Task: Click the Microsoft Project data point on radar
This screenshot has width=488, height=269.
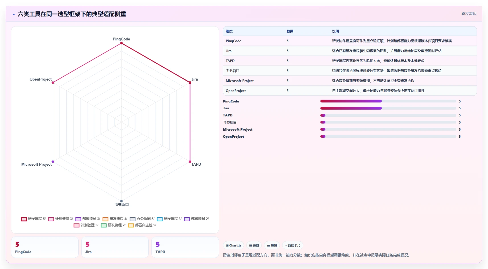Action: pos(53,162)
